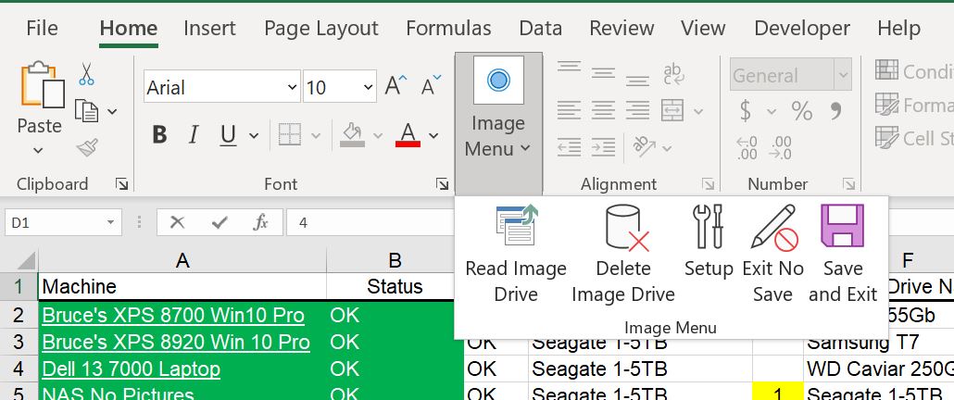Choose Exit No Save icon
954x400 pixels.
772,228
